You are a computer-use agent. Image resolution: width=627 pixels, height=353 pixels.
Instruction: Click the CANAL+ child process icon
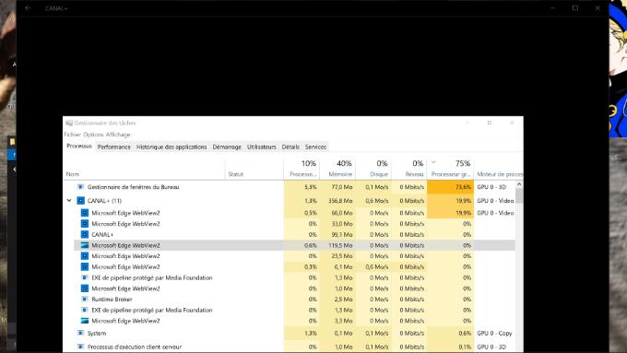(85, 234)
